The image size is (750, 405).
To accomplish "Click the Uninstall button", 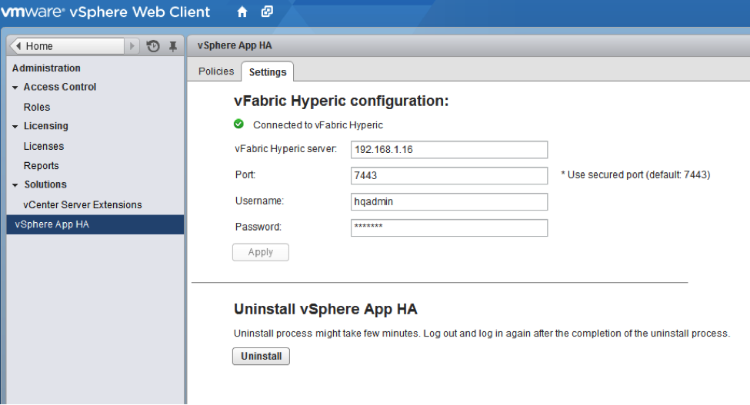I will pyautogui.click(x=262, y=357).
